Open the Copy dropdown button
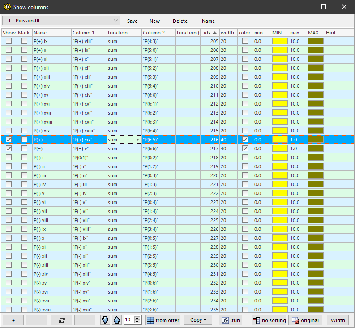 pyautogui.click(x=201, y=320)
